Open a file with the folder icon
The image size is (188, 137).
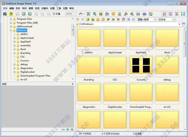[x=11, y=14]
